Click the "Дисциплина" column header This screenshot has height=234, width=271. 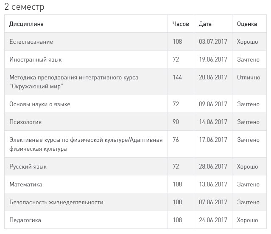click(x=26, y=24)
